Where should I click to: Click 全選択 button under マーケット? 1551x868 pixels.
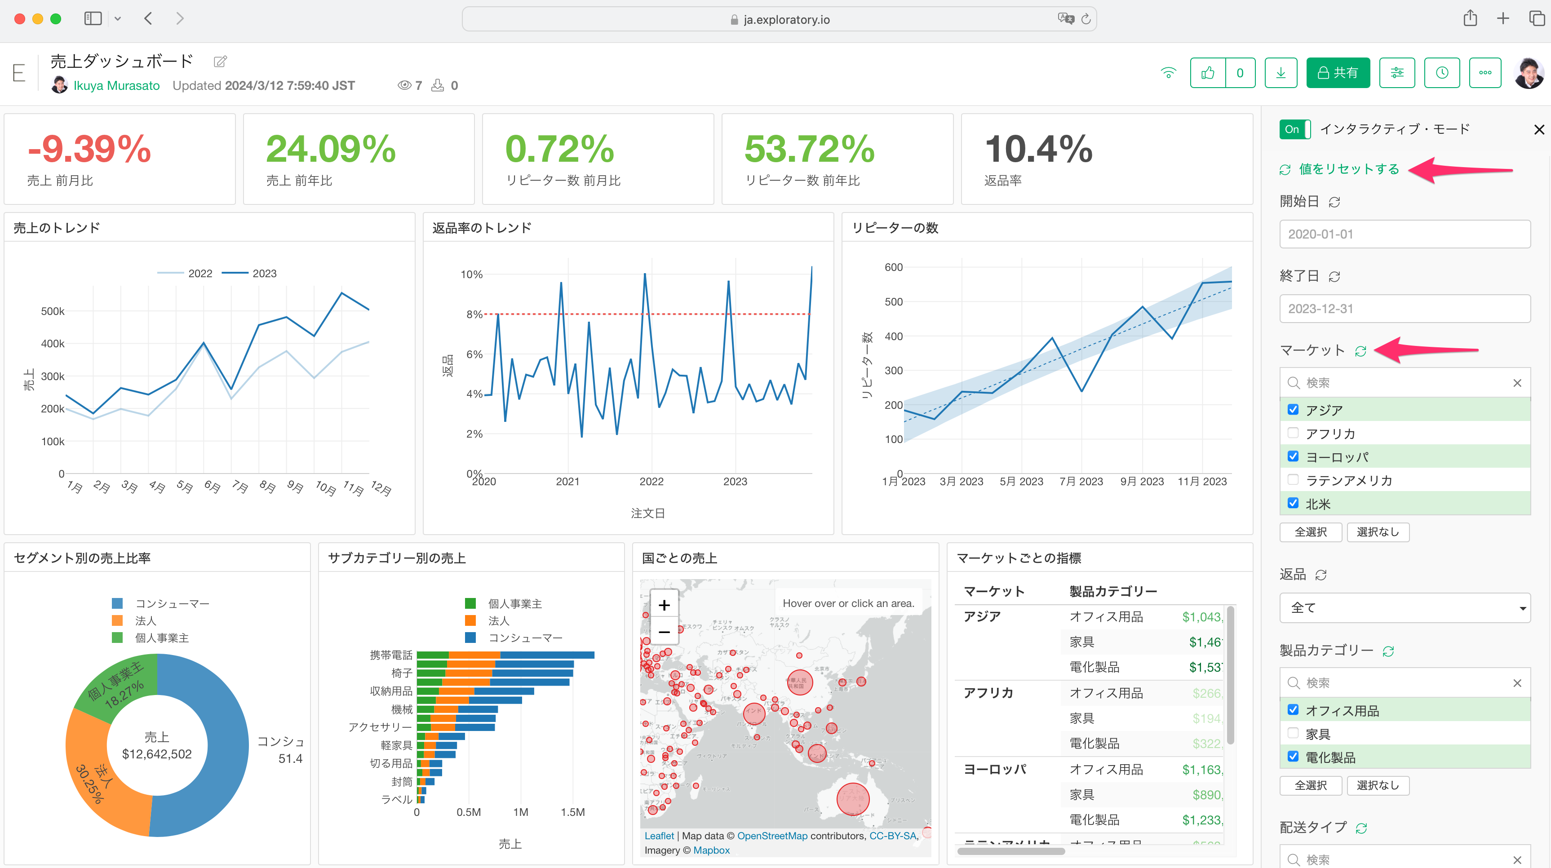1310,532
